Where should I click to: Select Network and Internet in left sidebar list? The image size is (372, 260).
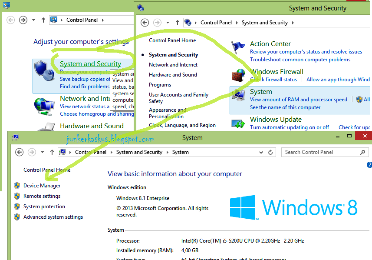tap(173, 65)
